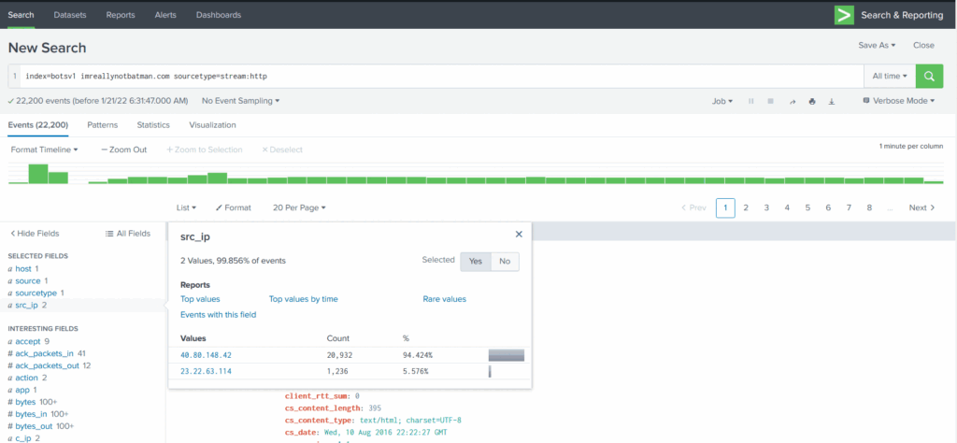
Task: Go to results page 8
Action: coord(869,207)
